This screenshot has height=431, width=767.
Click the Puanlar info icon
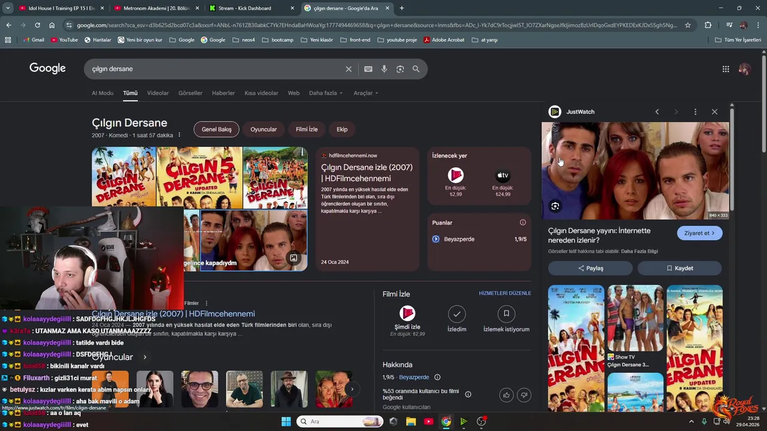pyautogui.click(x=523, y=223)
